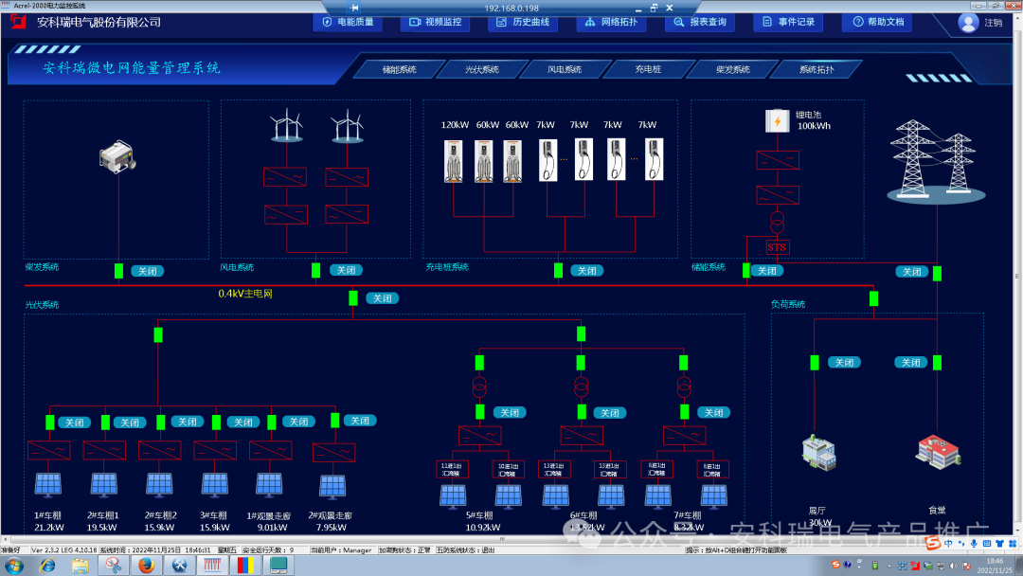
Task: Open 报表查询 report query
Action: 700,22
